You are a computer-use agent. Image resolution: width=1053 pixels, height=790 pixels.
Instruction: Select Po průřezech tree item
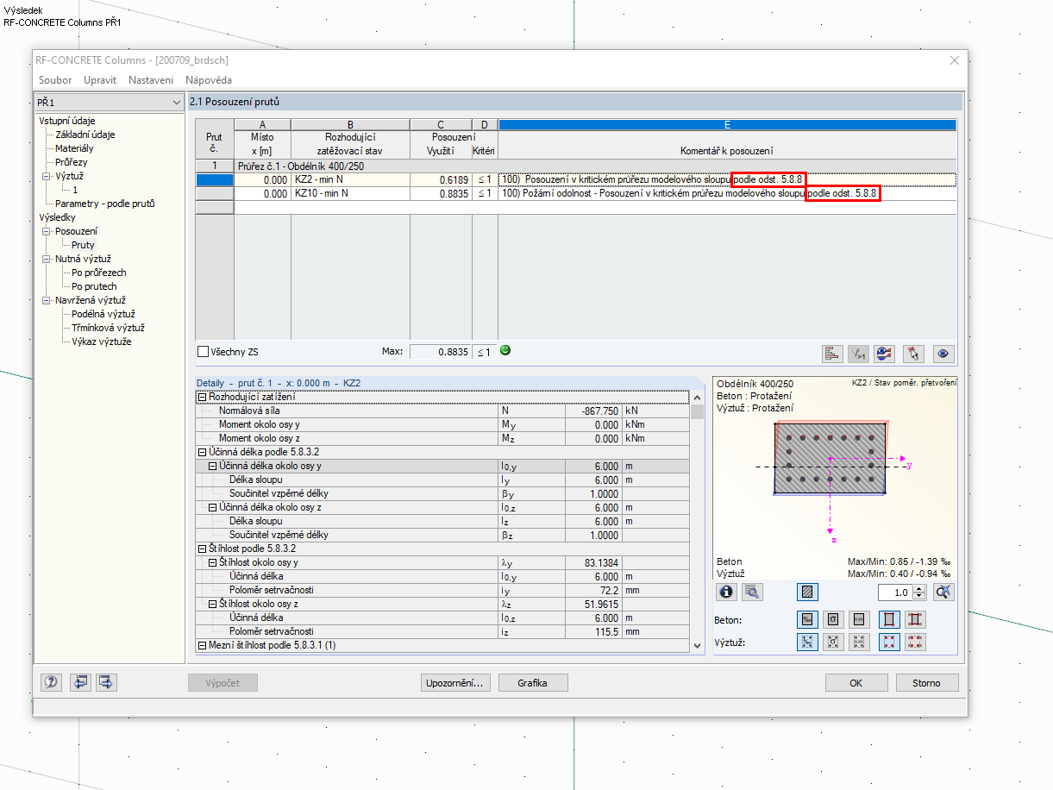coord(99,273)
